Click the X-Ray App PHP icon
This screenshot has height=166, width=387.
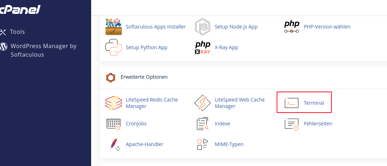[203, 47]
